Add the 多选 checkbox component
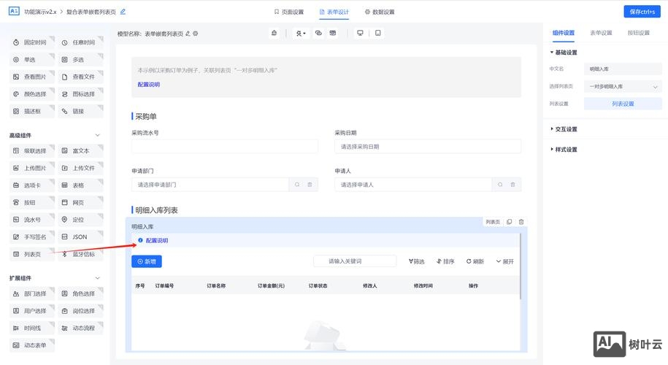This screenshot has height=365, width=668. tap(80, 60)
